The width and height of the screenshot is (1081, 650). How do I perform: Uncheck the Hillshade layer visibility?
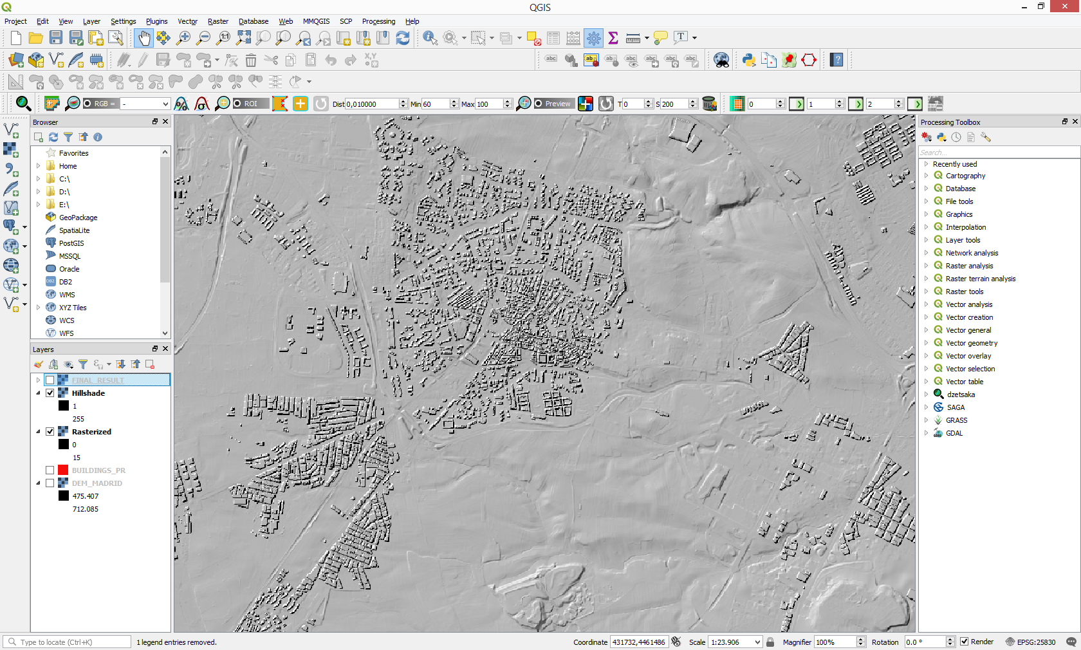coord(50,393)
